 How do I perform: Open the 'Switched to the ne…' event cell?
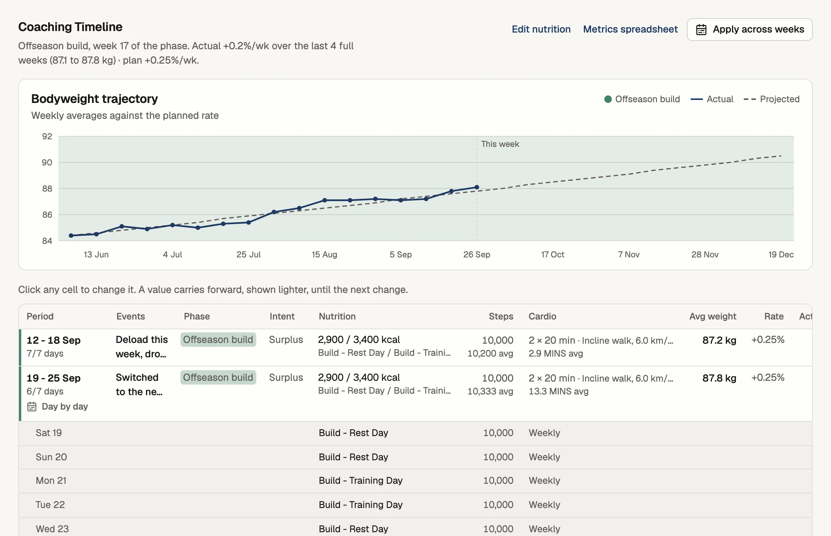tap(139, 385)
